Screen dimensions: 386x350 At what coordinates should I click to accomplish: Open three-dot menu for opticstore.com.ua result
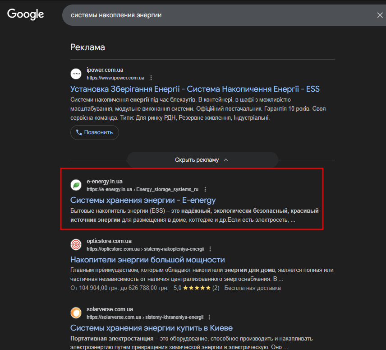tap(210, 249)
